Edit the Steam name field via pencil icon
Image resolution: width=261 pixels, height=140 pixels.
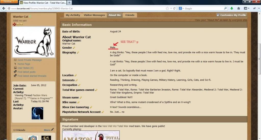coord(81,97)
